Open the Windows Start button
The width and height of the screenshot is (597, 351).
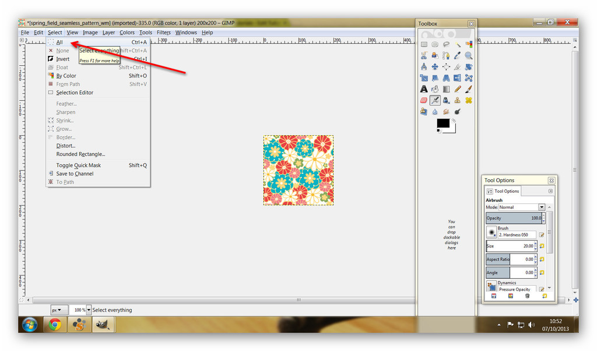(30, 325)
